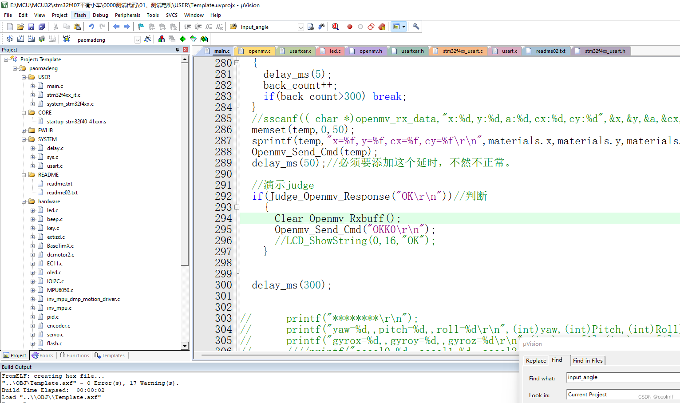Open the Flash menu

[x=80, y=15]
